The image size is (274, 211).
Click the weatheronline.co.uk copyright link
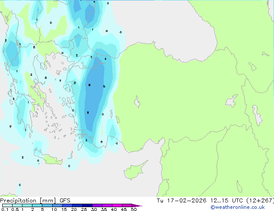click(238, 207)
